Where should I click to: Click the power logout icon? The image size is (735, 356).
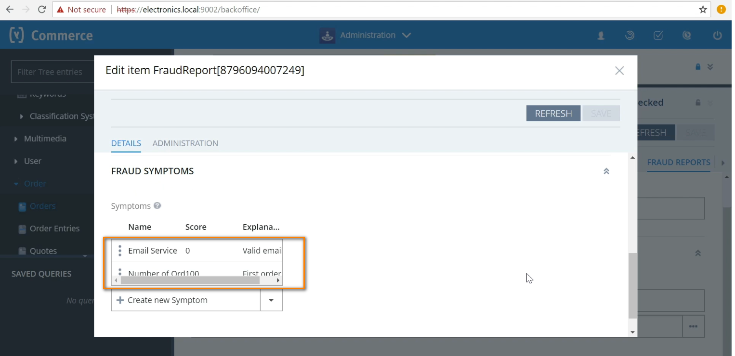point(717,35)
